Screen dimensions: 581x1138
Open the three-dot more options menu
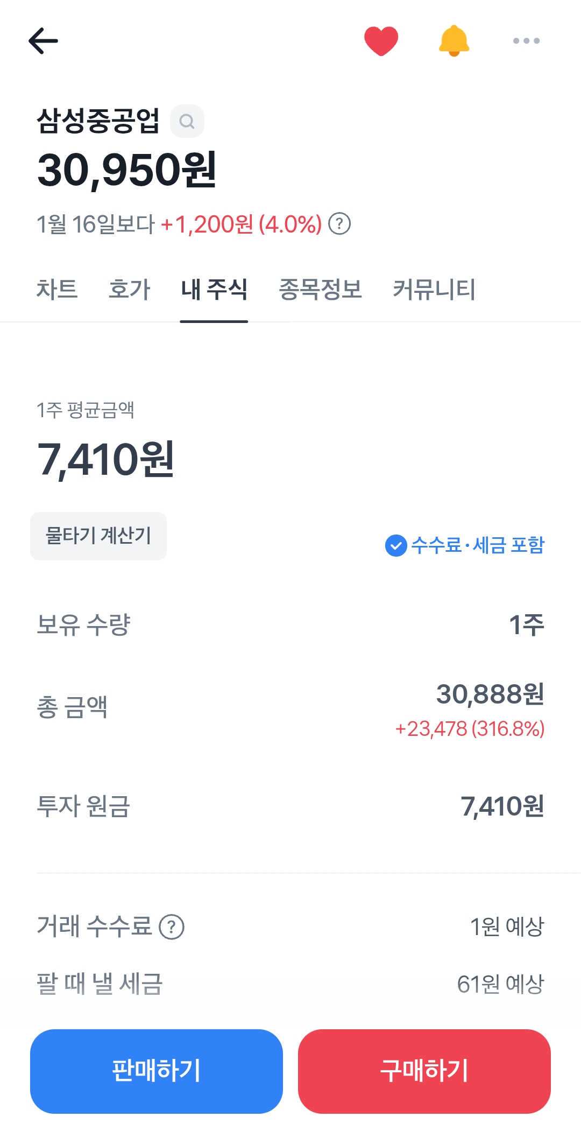(x=526, y=41)
